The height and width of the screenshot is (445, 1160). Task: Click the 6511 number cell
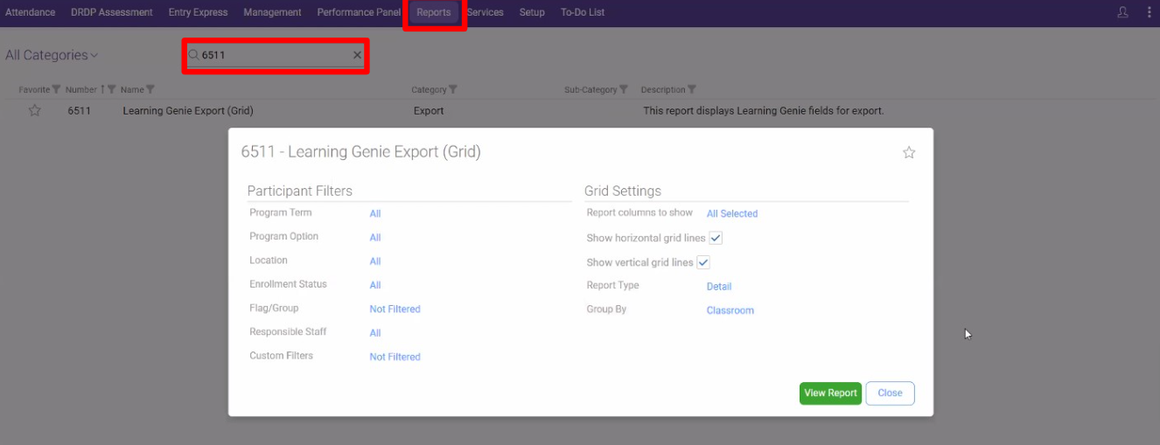tap(79, 111)
